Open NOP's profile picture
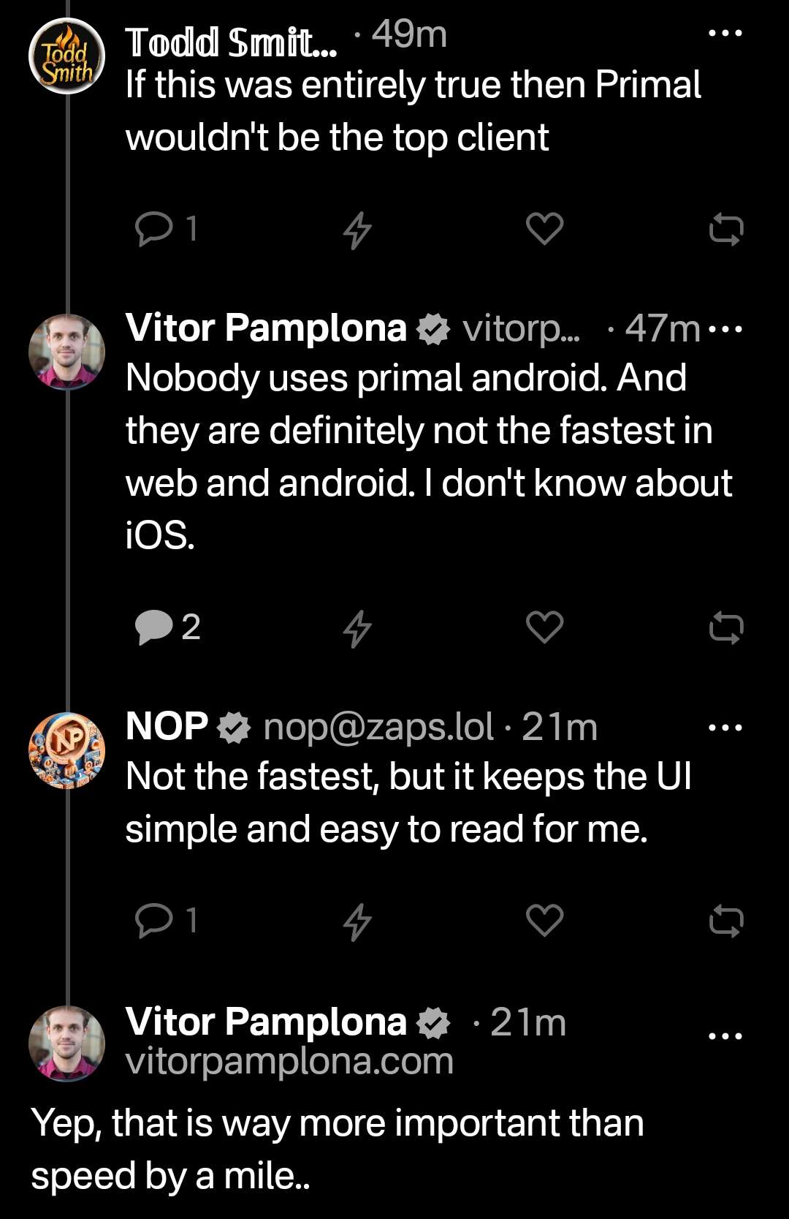Viewport: 789px width, 1219px height. pos(66,750)
